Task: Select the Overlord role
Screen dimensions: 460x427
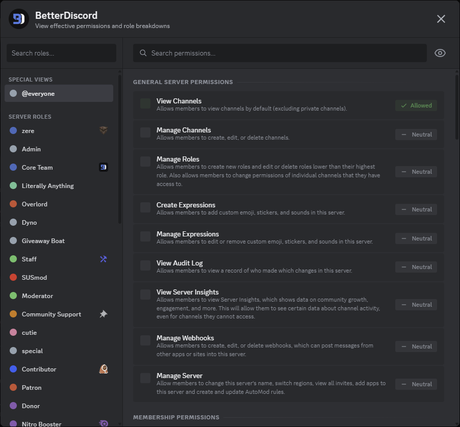Action: tap(59, 204)
